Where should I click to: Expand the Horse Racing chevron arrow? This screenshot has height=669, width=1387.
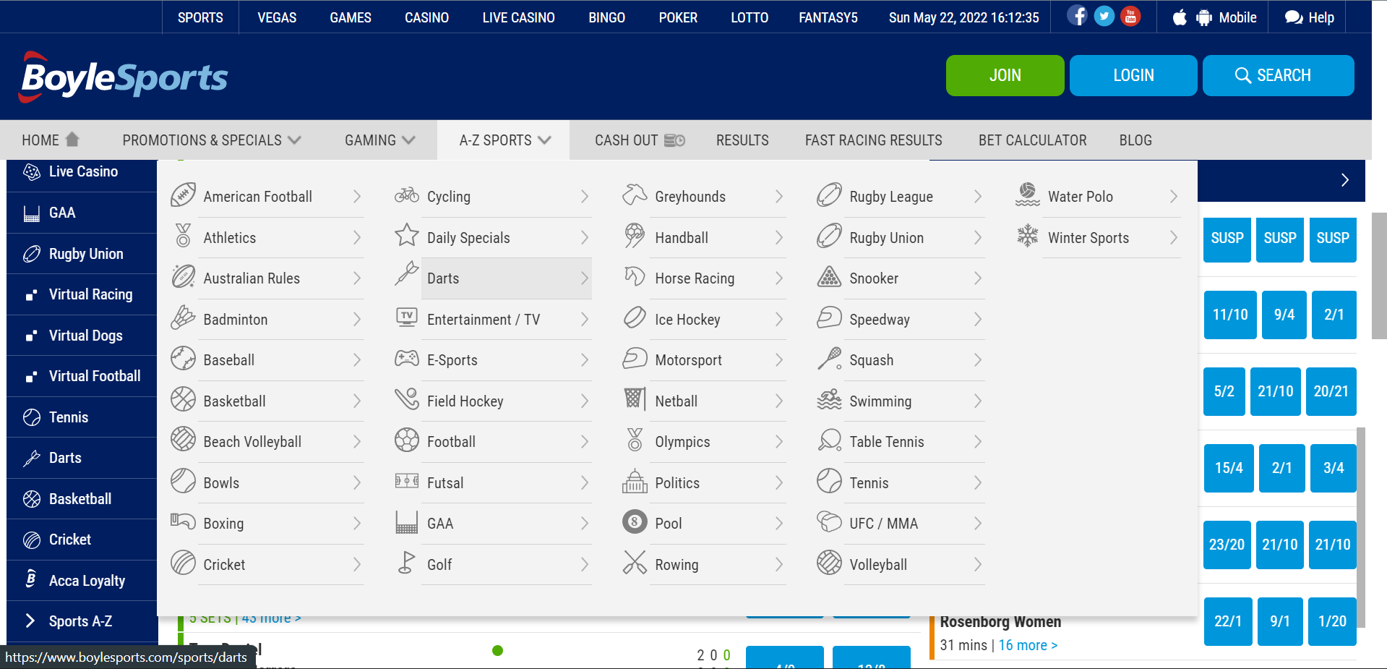[778, 278]
